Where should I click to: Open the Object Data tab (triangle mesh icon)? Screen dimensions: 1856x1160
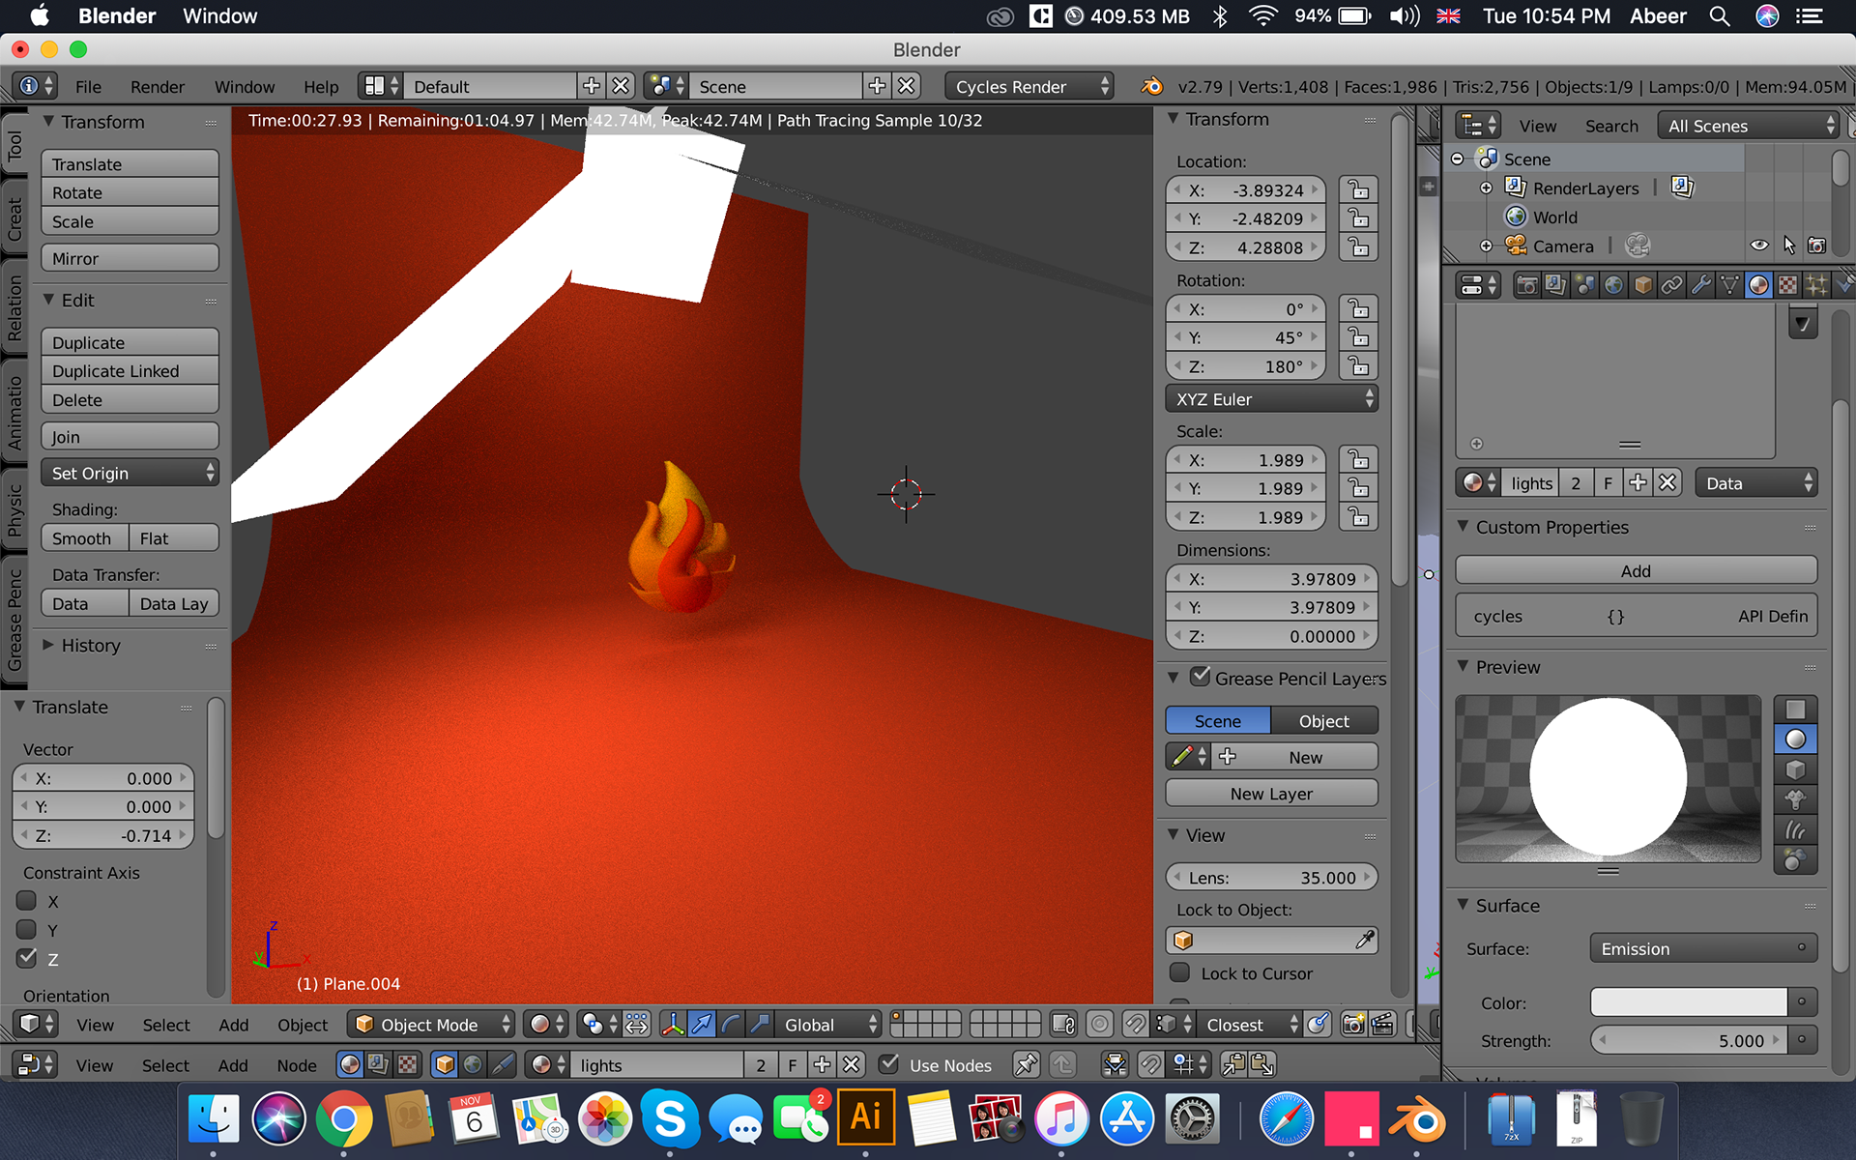coord(1729,285)
